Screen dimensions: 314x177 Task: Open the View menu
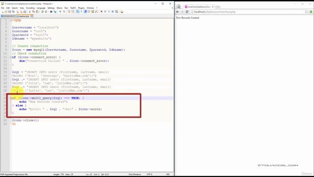click(x=22, y=8)
